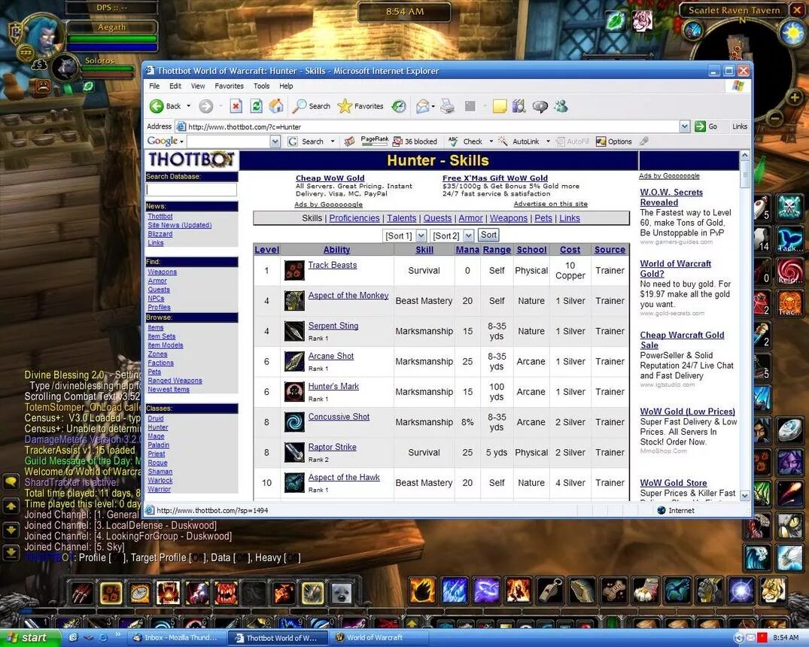This screenshot has height=647, width=809.
Task: Close the WoW minimap with X button
Action: tap(797, 10)
